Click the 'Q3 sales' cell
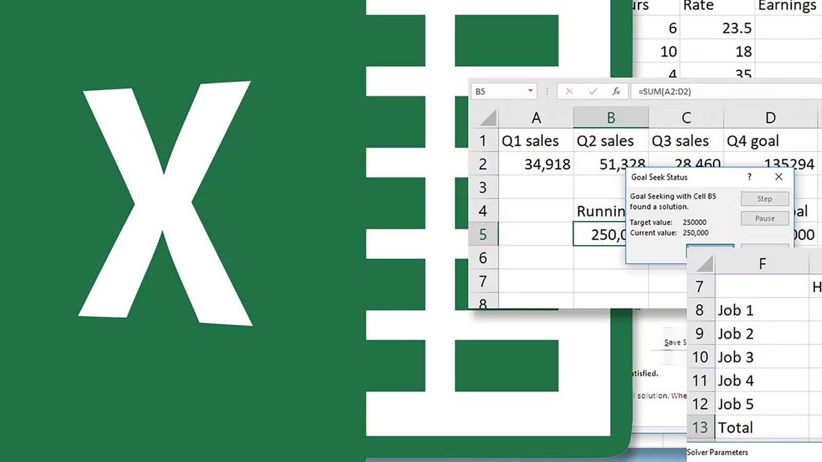The width and height of the screenshot is (822, 462). click(686, 141)
